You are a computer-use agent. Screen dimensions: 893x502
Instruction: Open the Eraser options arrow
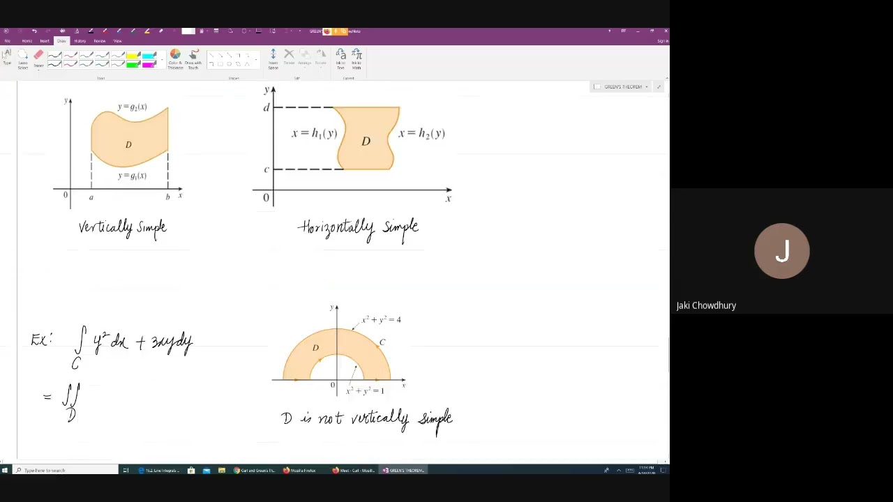tap(38, 69)
